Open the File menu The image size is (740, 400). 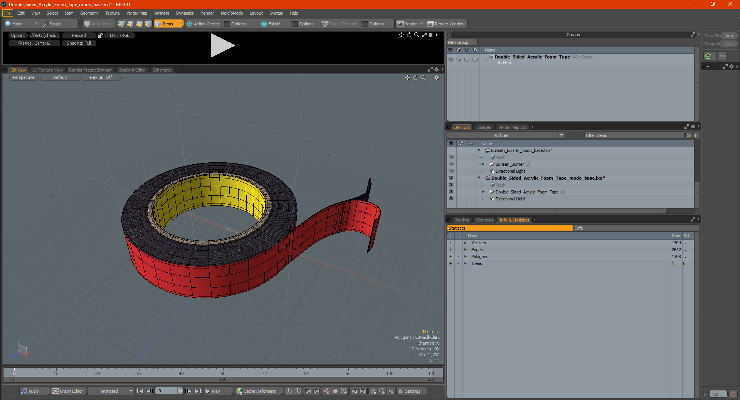pyautogui.click(x=7, y=13)
